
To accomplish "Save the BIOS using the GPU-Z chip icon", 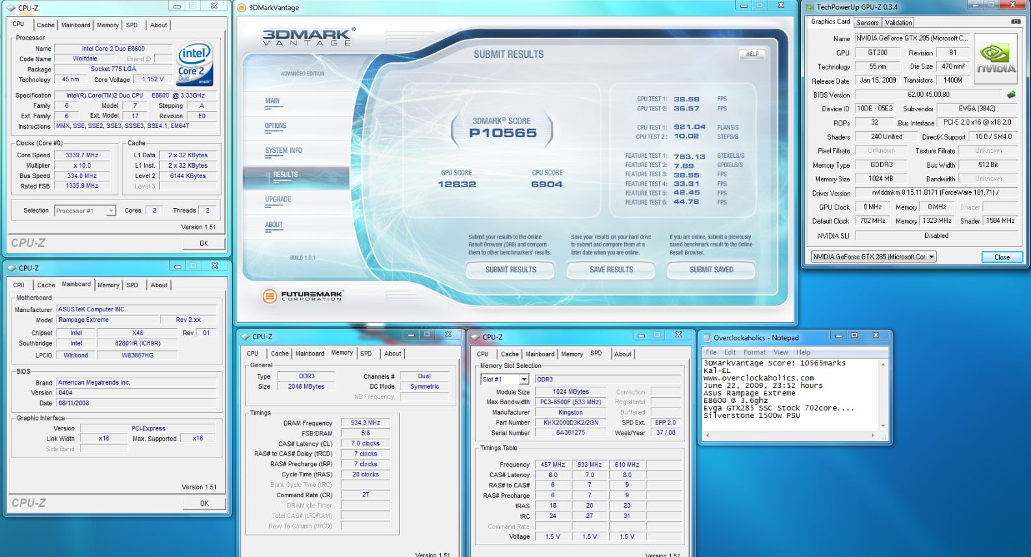I will pos(1011,94).
